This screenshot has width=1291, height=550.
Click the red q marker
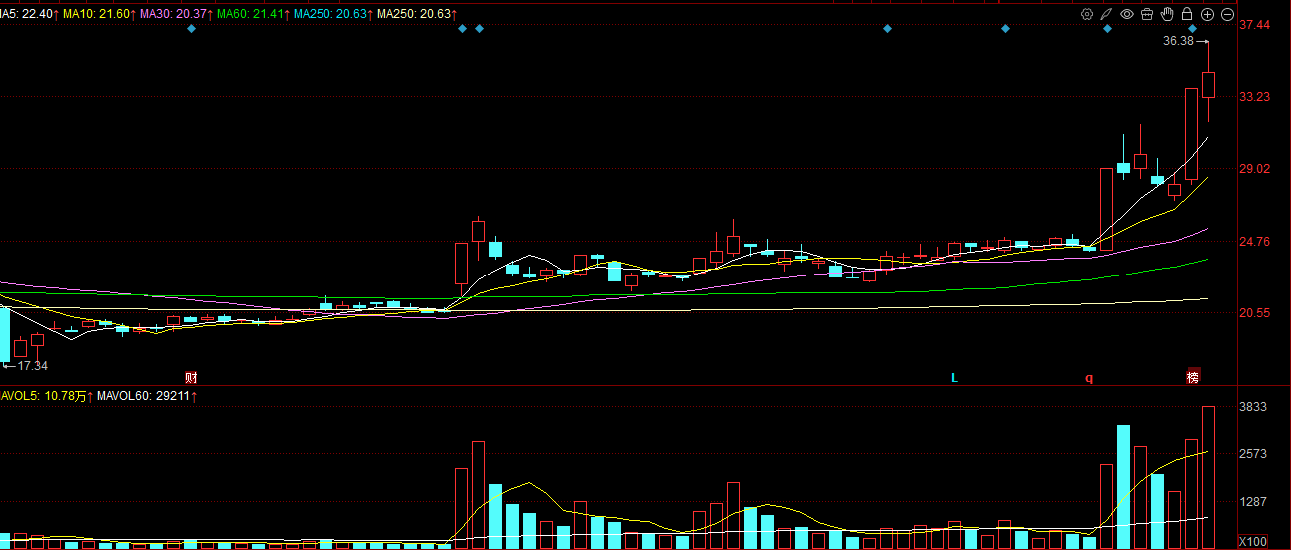pyautogui.click(x=1089, y=378)
